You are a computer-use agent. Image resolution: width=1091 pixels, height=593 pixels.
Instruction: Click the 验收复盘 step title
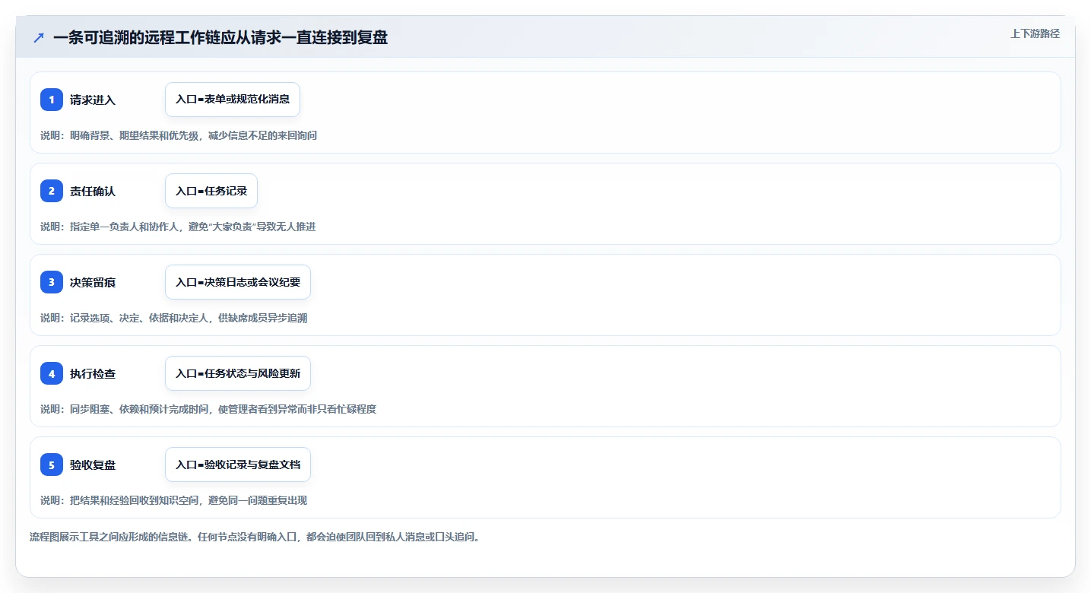coord(93,465)
